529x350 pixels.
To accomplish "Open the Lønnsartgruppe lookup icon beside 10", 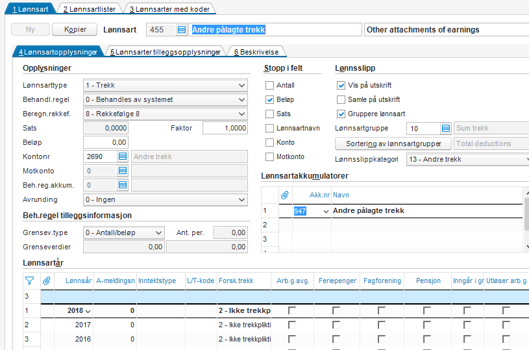I will pyautogui.click(x=445, y=129).
